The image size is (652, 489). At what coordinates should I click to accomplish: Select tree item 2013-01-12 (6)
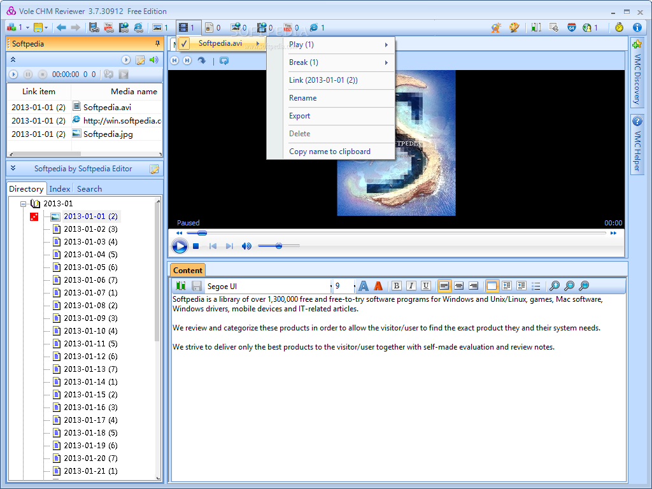90,357
